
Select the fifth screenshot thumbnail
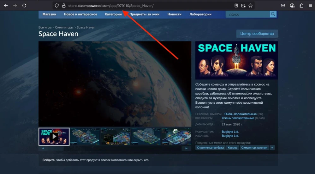(x=176, y=137)
